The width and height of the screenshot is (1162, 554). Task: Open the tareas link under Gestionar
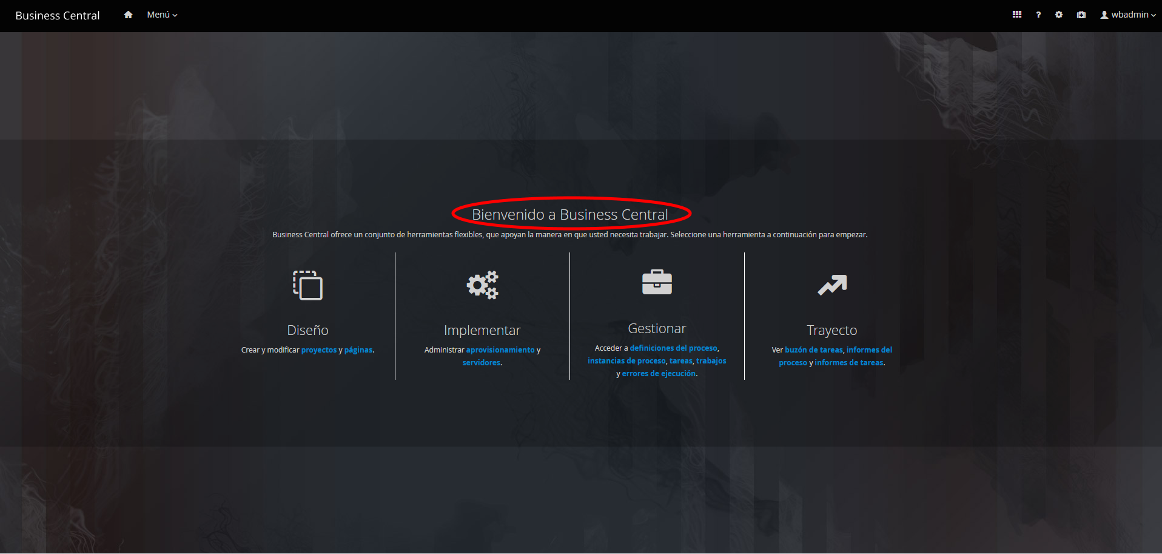tap(680, 361)
